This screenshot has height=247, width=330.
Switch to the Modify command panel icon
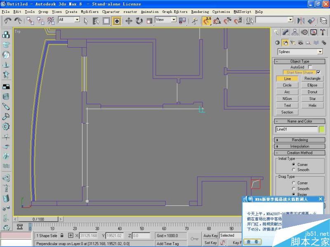pos(285,32)
